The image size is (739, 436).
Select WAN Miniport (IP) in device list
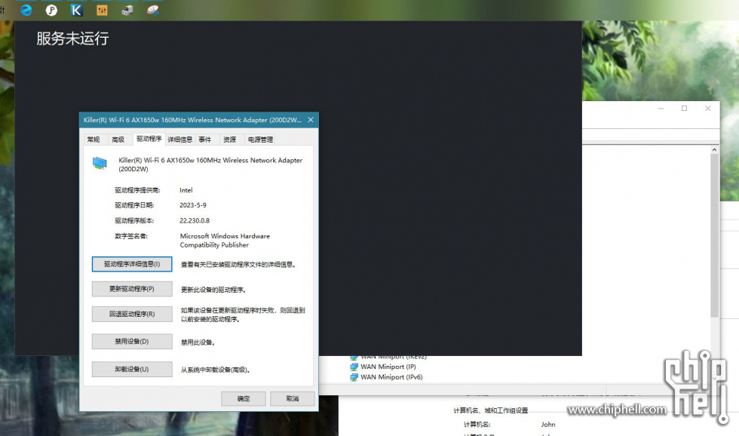[x=388, y=367]
